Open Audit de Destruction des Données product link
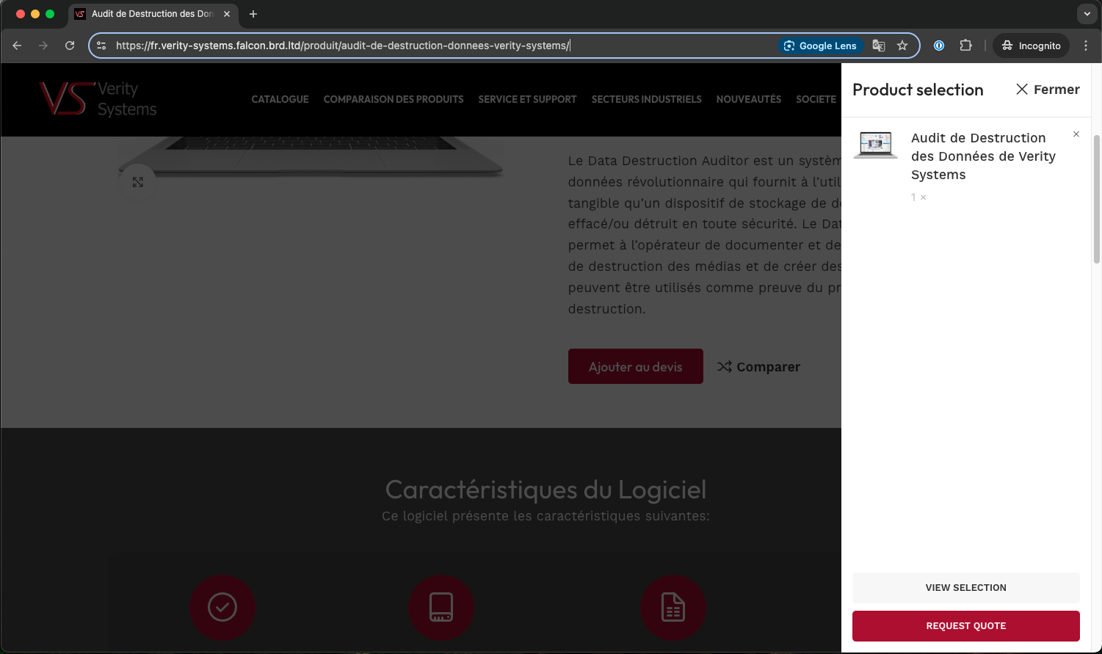The height and width of the screenshot is (654, 1102). (x=983, y=156)
